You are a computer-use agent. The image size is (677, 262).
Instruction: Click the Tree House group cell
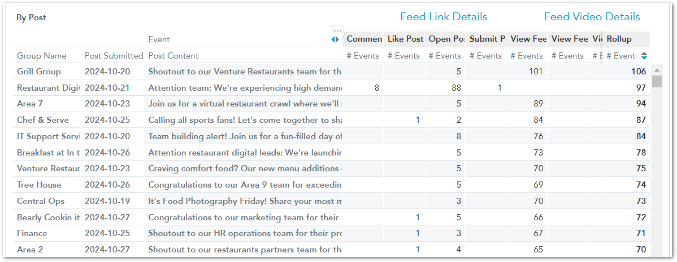click(39, 185)
